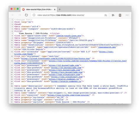Click the robots meta tag line
Image resolution: width=140 pixels, height=115 pixels.
pos(70,93)
